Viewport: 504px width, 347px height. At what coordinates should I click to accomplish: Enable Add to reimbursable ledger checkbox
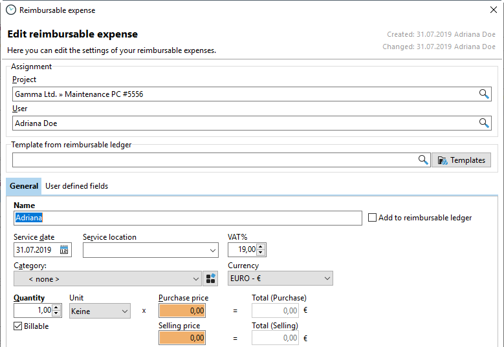(x=372, y=218)
